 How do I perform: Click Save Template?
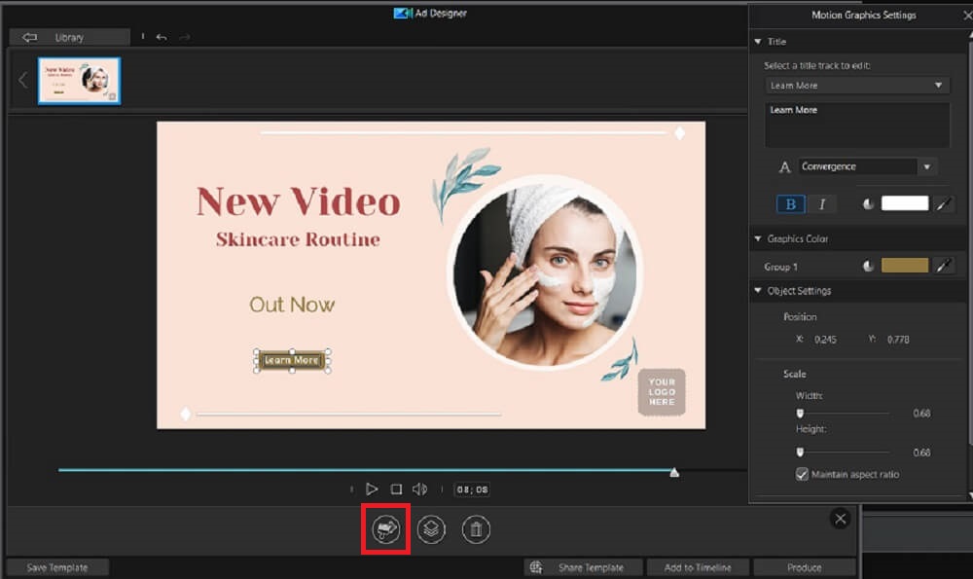56,565
